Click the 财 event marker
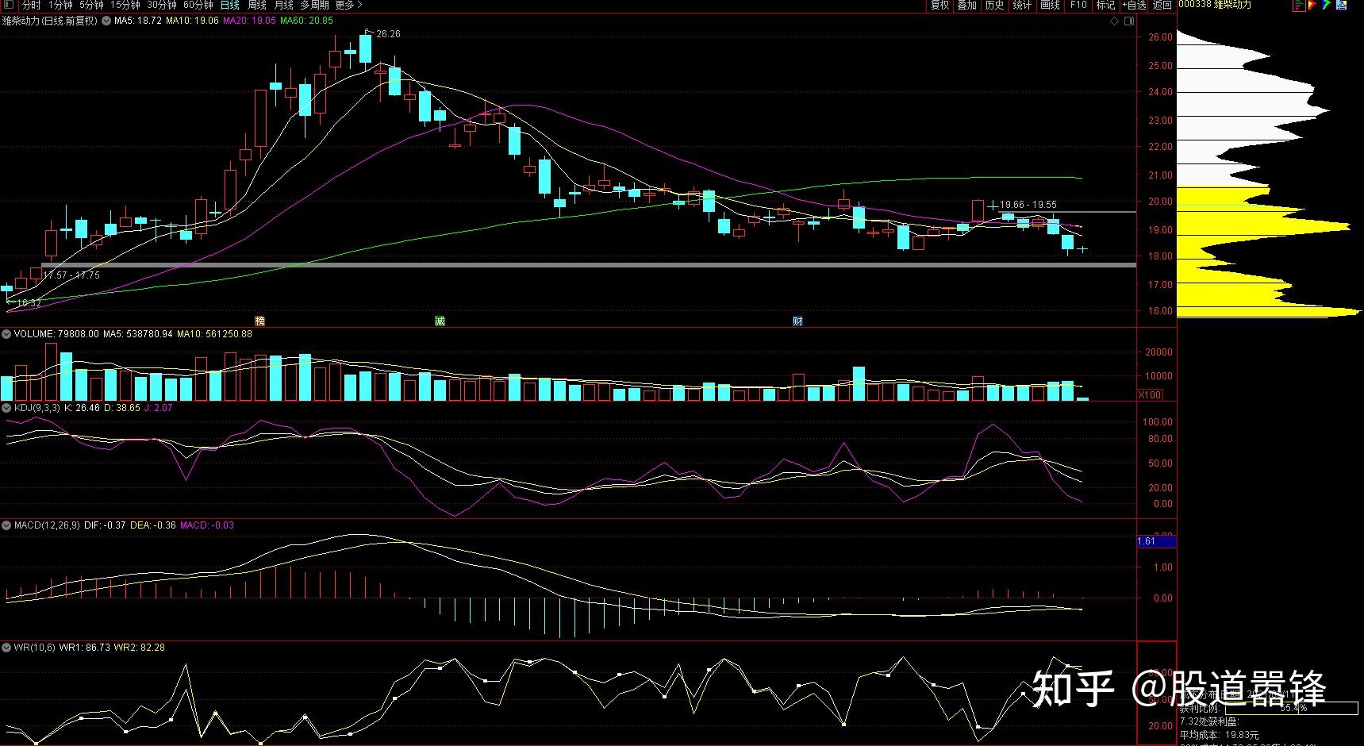Image resolution: width=1364 pixels, height=746 pixels. tap(797, 321)
